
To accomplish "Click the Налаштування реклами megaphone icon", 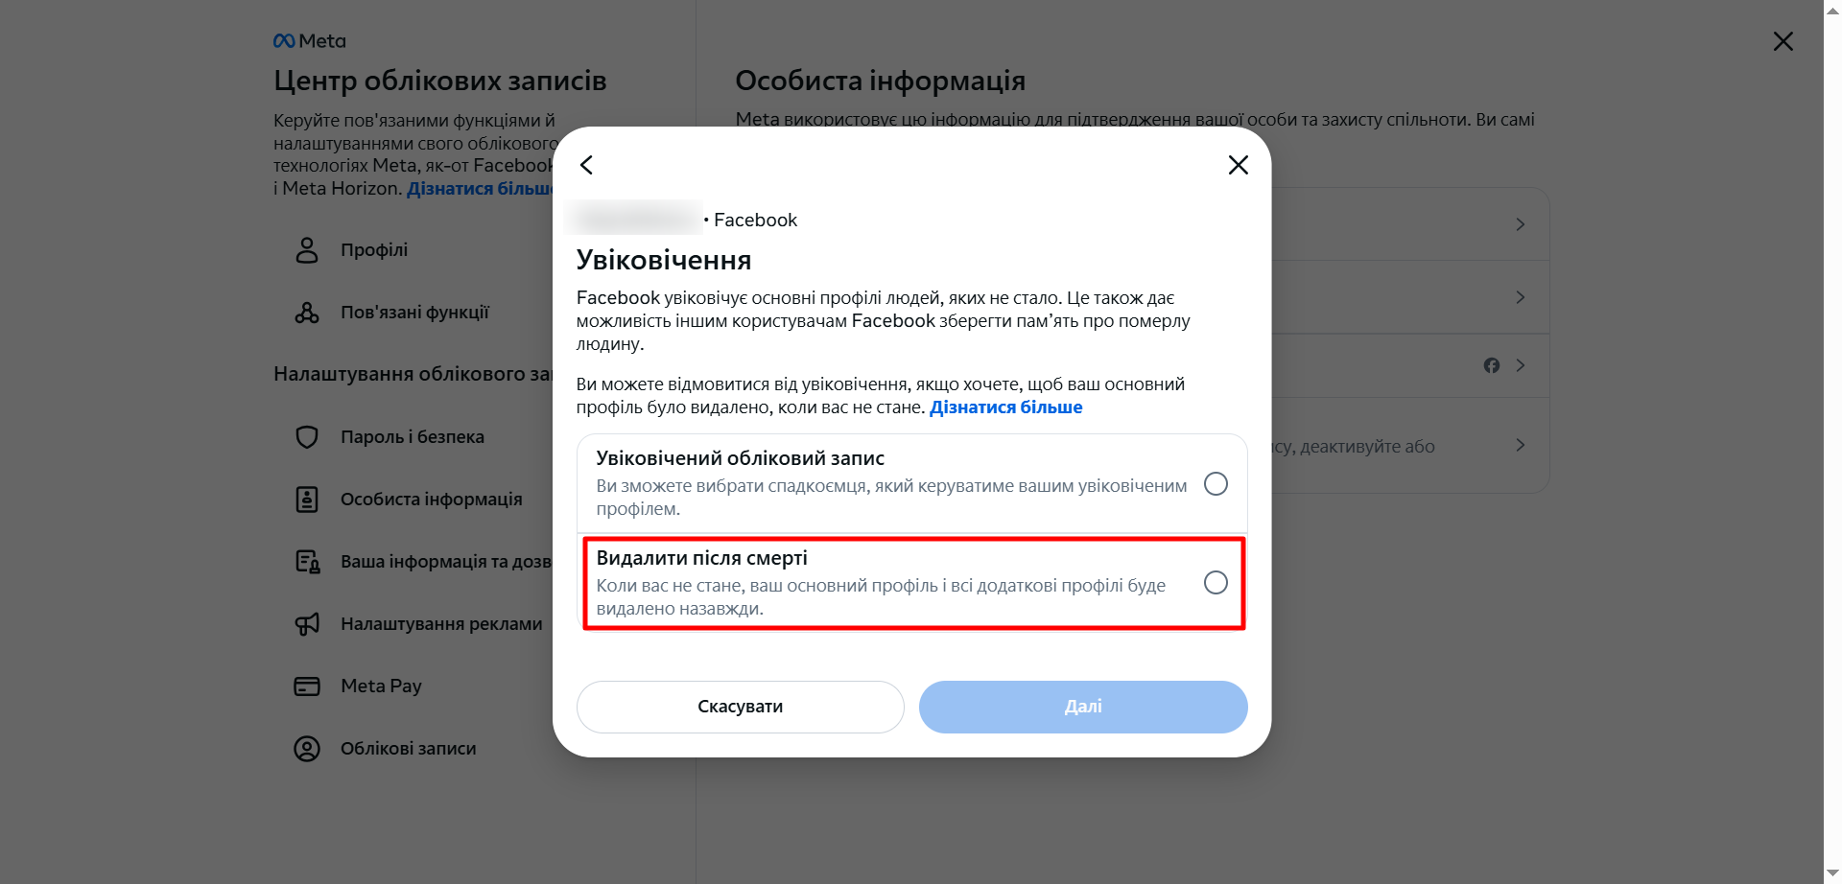I will click(x=307, y=624).
